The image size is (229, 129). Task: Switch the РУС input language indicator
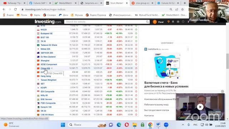[195, 125]
